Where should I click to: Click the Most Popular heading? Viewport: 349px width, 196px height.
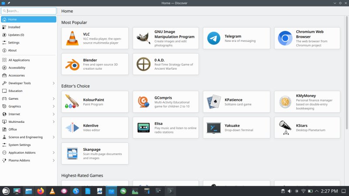click(x=74, y=23)
